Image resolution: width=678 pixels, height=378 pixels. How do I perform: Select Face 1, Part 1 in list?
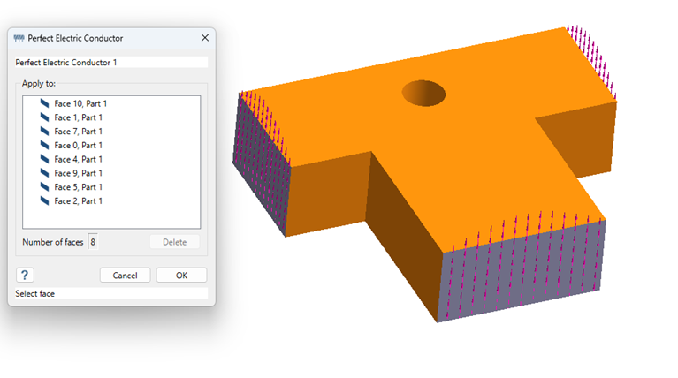pyautogui.click(x=79, y=117)
